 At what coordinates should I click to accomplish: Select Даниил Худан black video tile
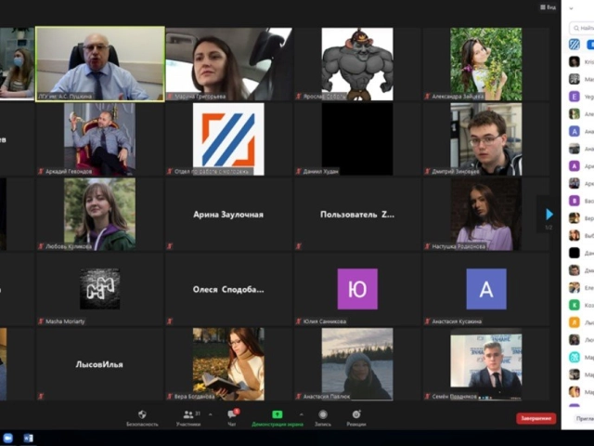[x=357, y=138]
